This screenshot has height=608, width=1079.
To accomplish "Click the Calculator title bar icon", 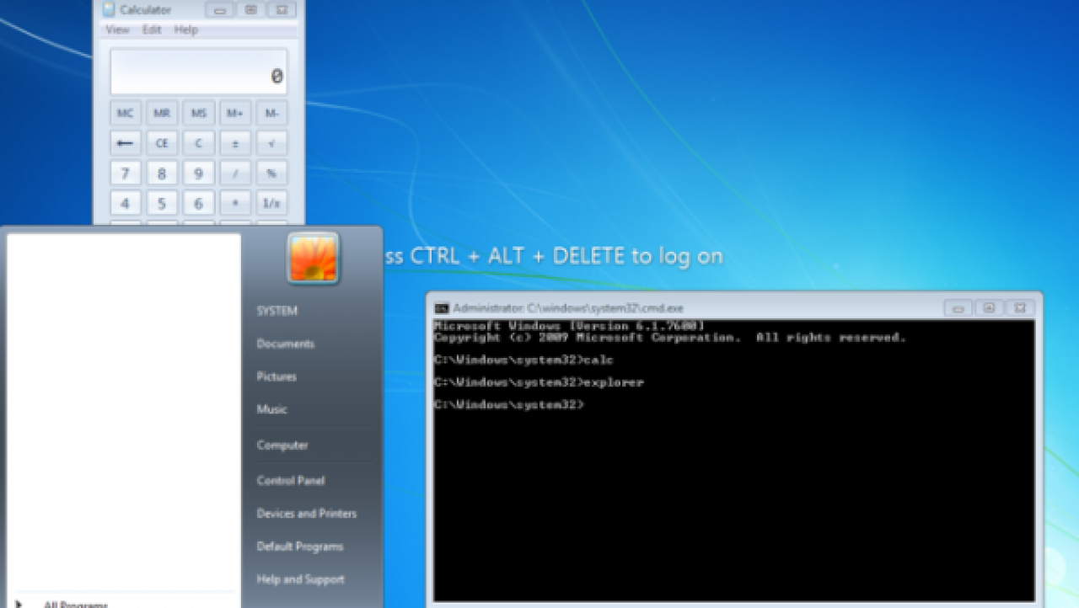I will (109, 9).
